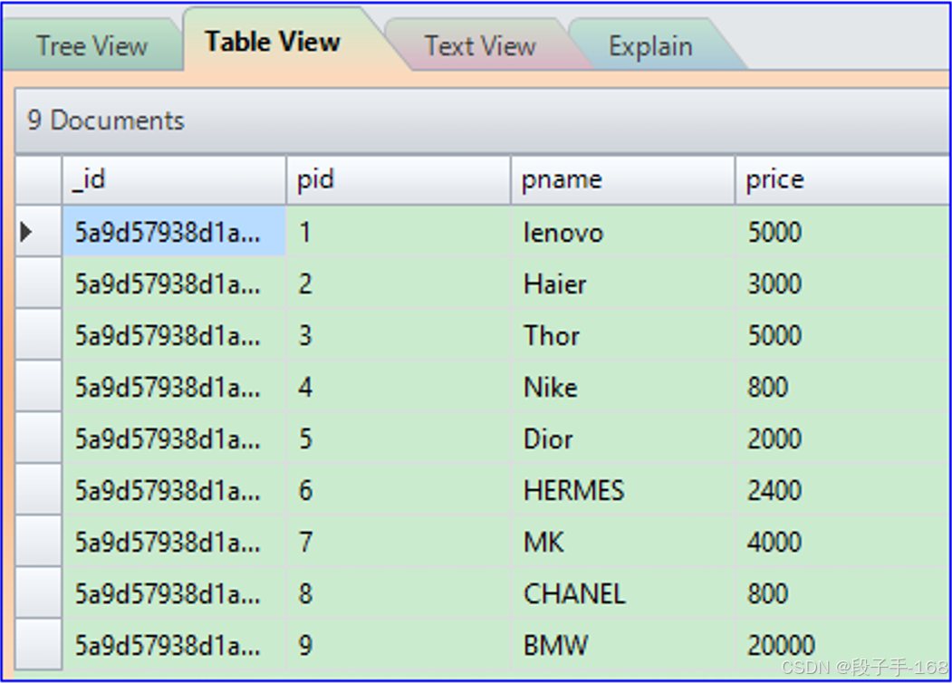Click pname cell 'Dior'
952x683 pixels.
(623, 438)
